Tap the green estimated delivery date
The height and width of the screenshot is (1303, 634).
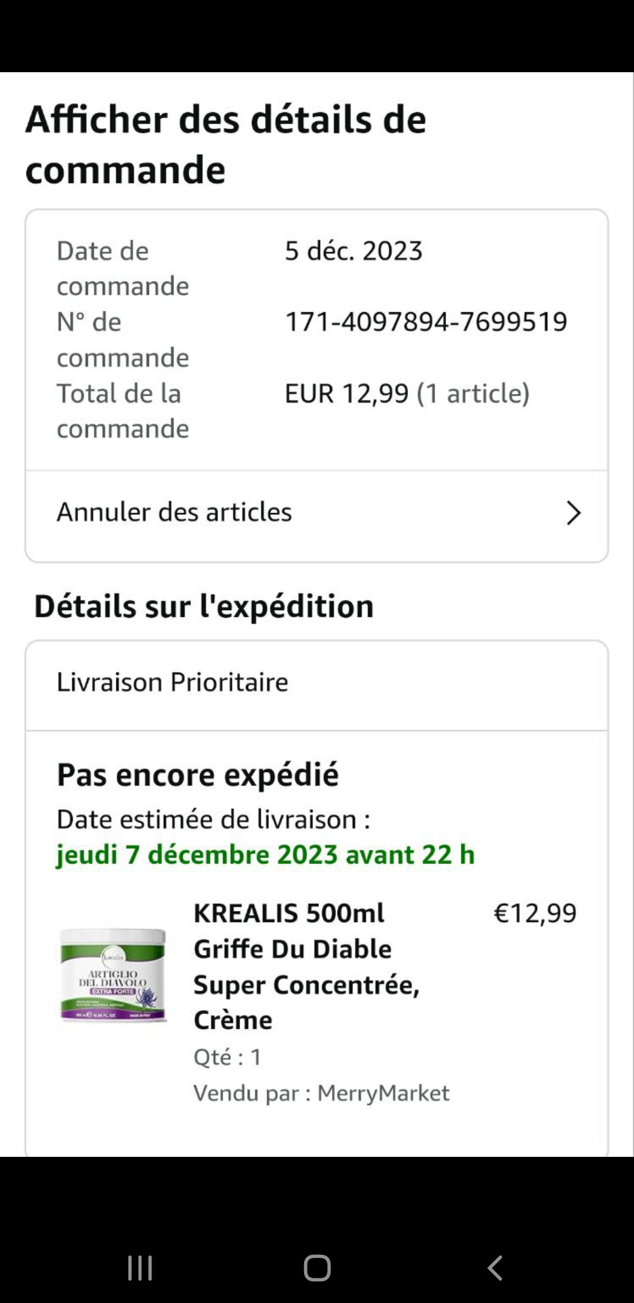click(x=265, y=855)
